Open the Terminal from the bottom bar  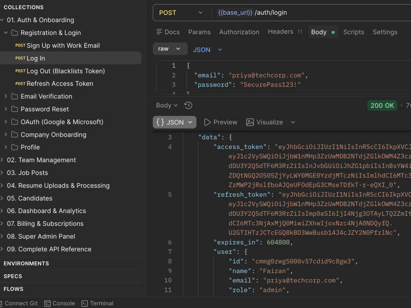(x=97, y=303)
